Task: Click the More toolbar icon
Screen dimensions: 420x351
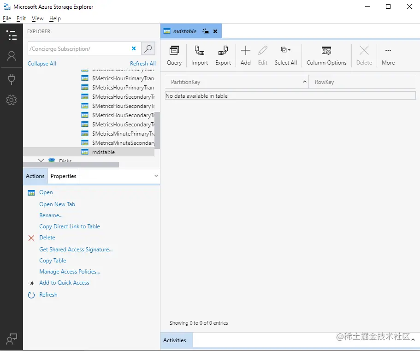Action: point(388,54)
